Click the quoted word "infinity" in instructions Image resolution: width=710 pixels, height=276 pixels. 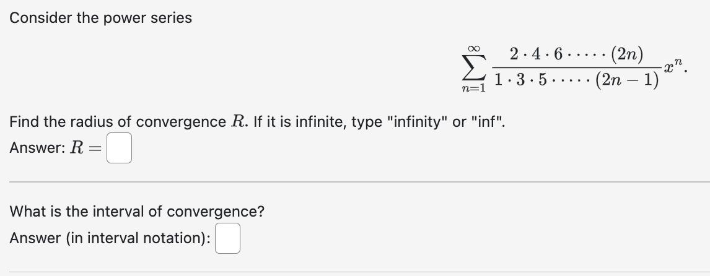click(416, 122)
